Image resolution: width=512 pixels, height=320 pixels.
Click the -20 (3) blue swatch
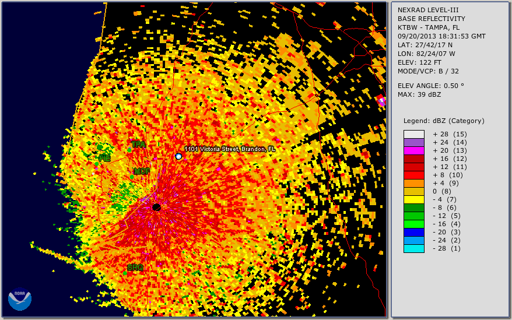coord(413,232)
